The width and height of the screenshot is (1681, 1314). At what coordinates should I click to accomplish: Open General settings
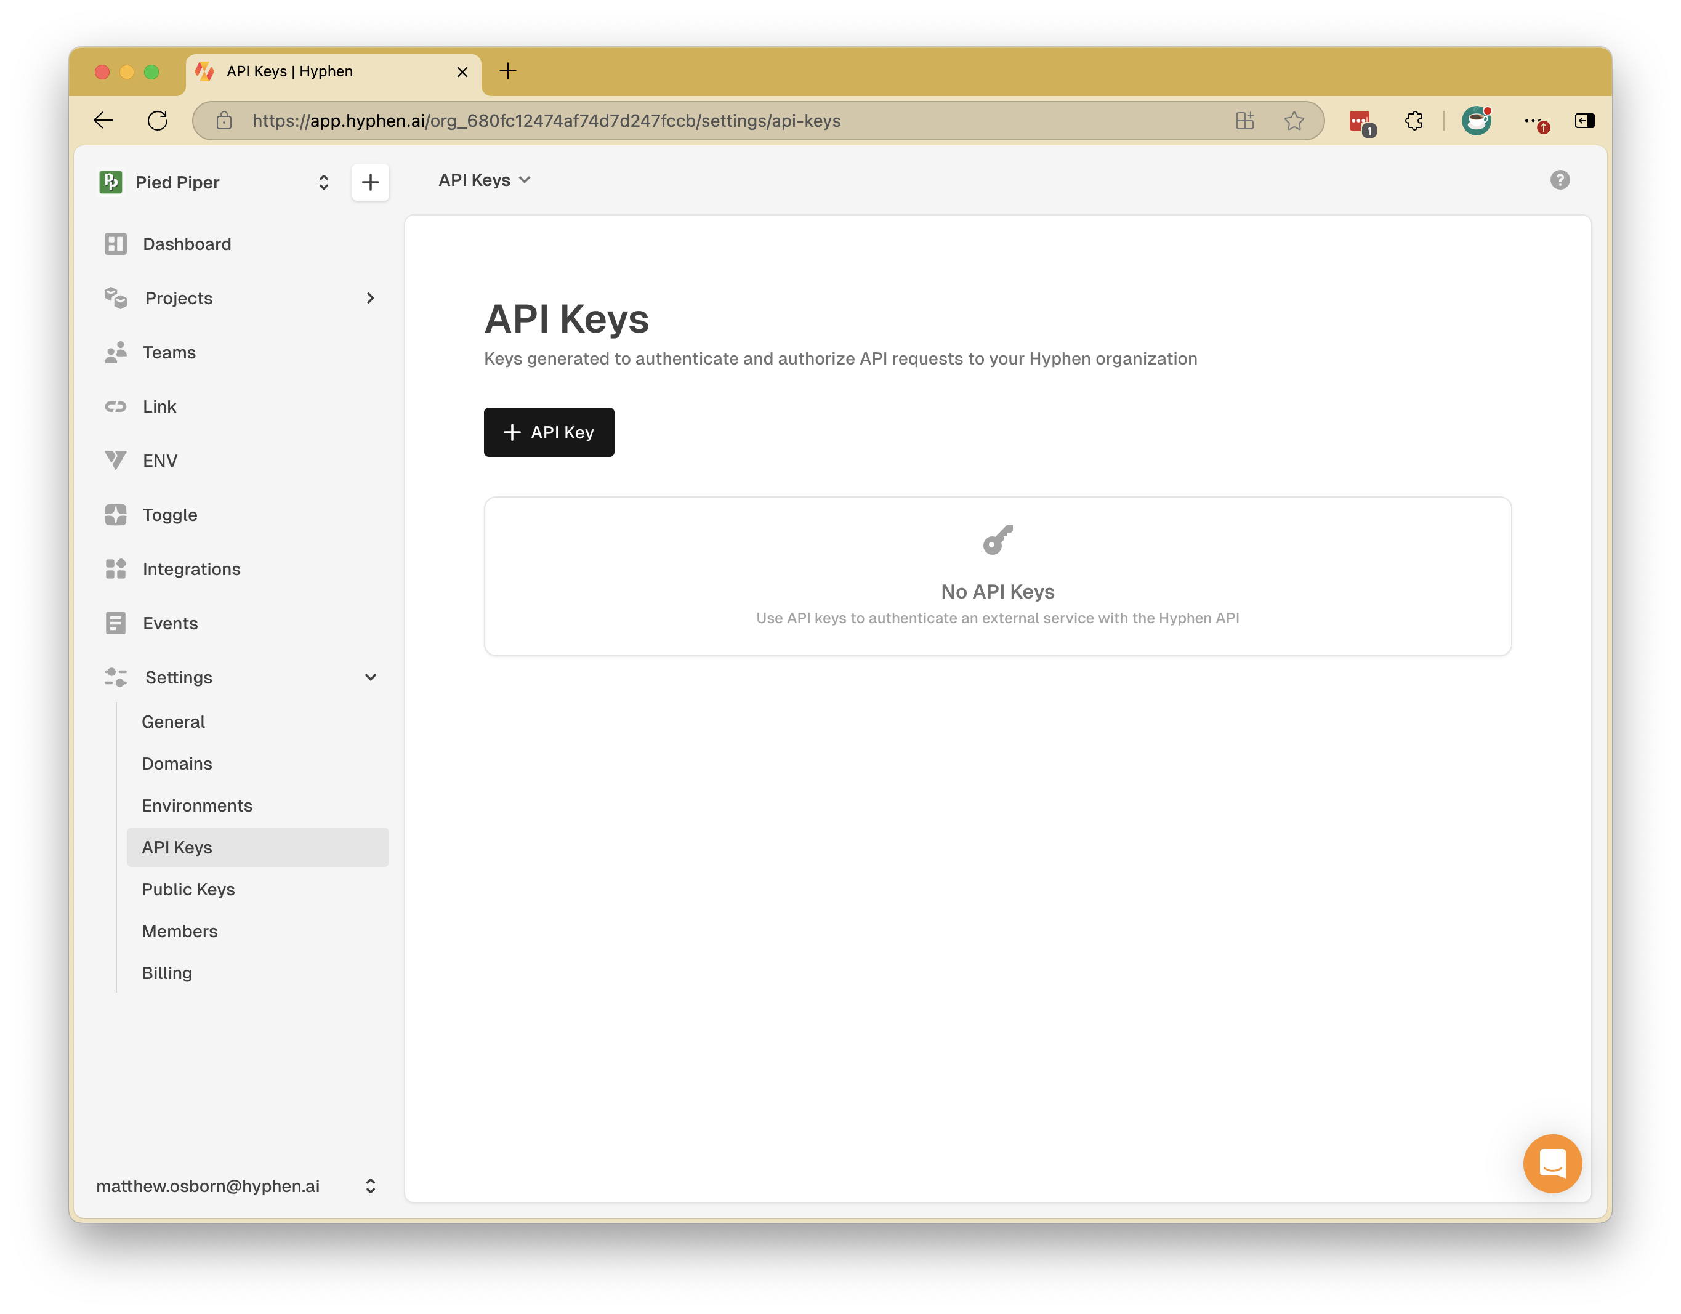tap(258, 721)
